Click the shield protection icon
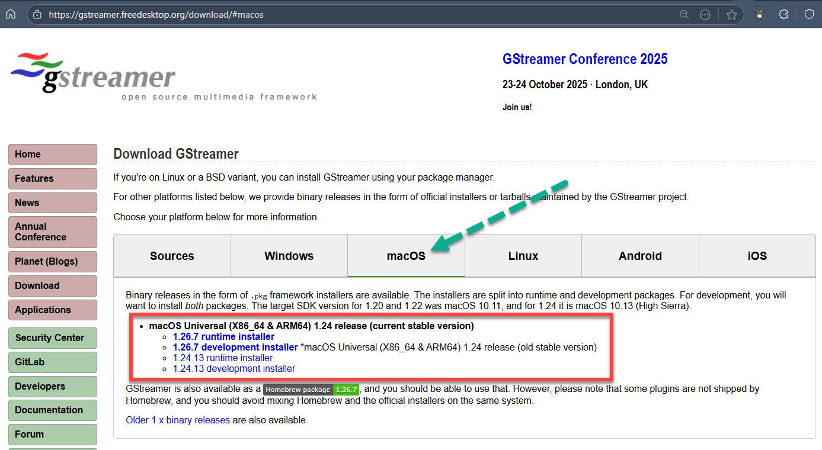This screenshot has width=822, height=450. (809, 15)
